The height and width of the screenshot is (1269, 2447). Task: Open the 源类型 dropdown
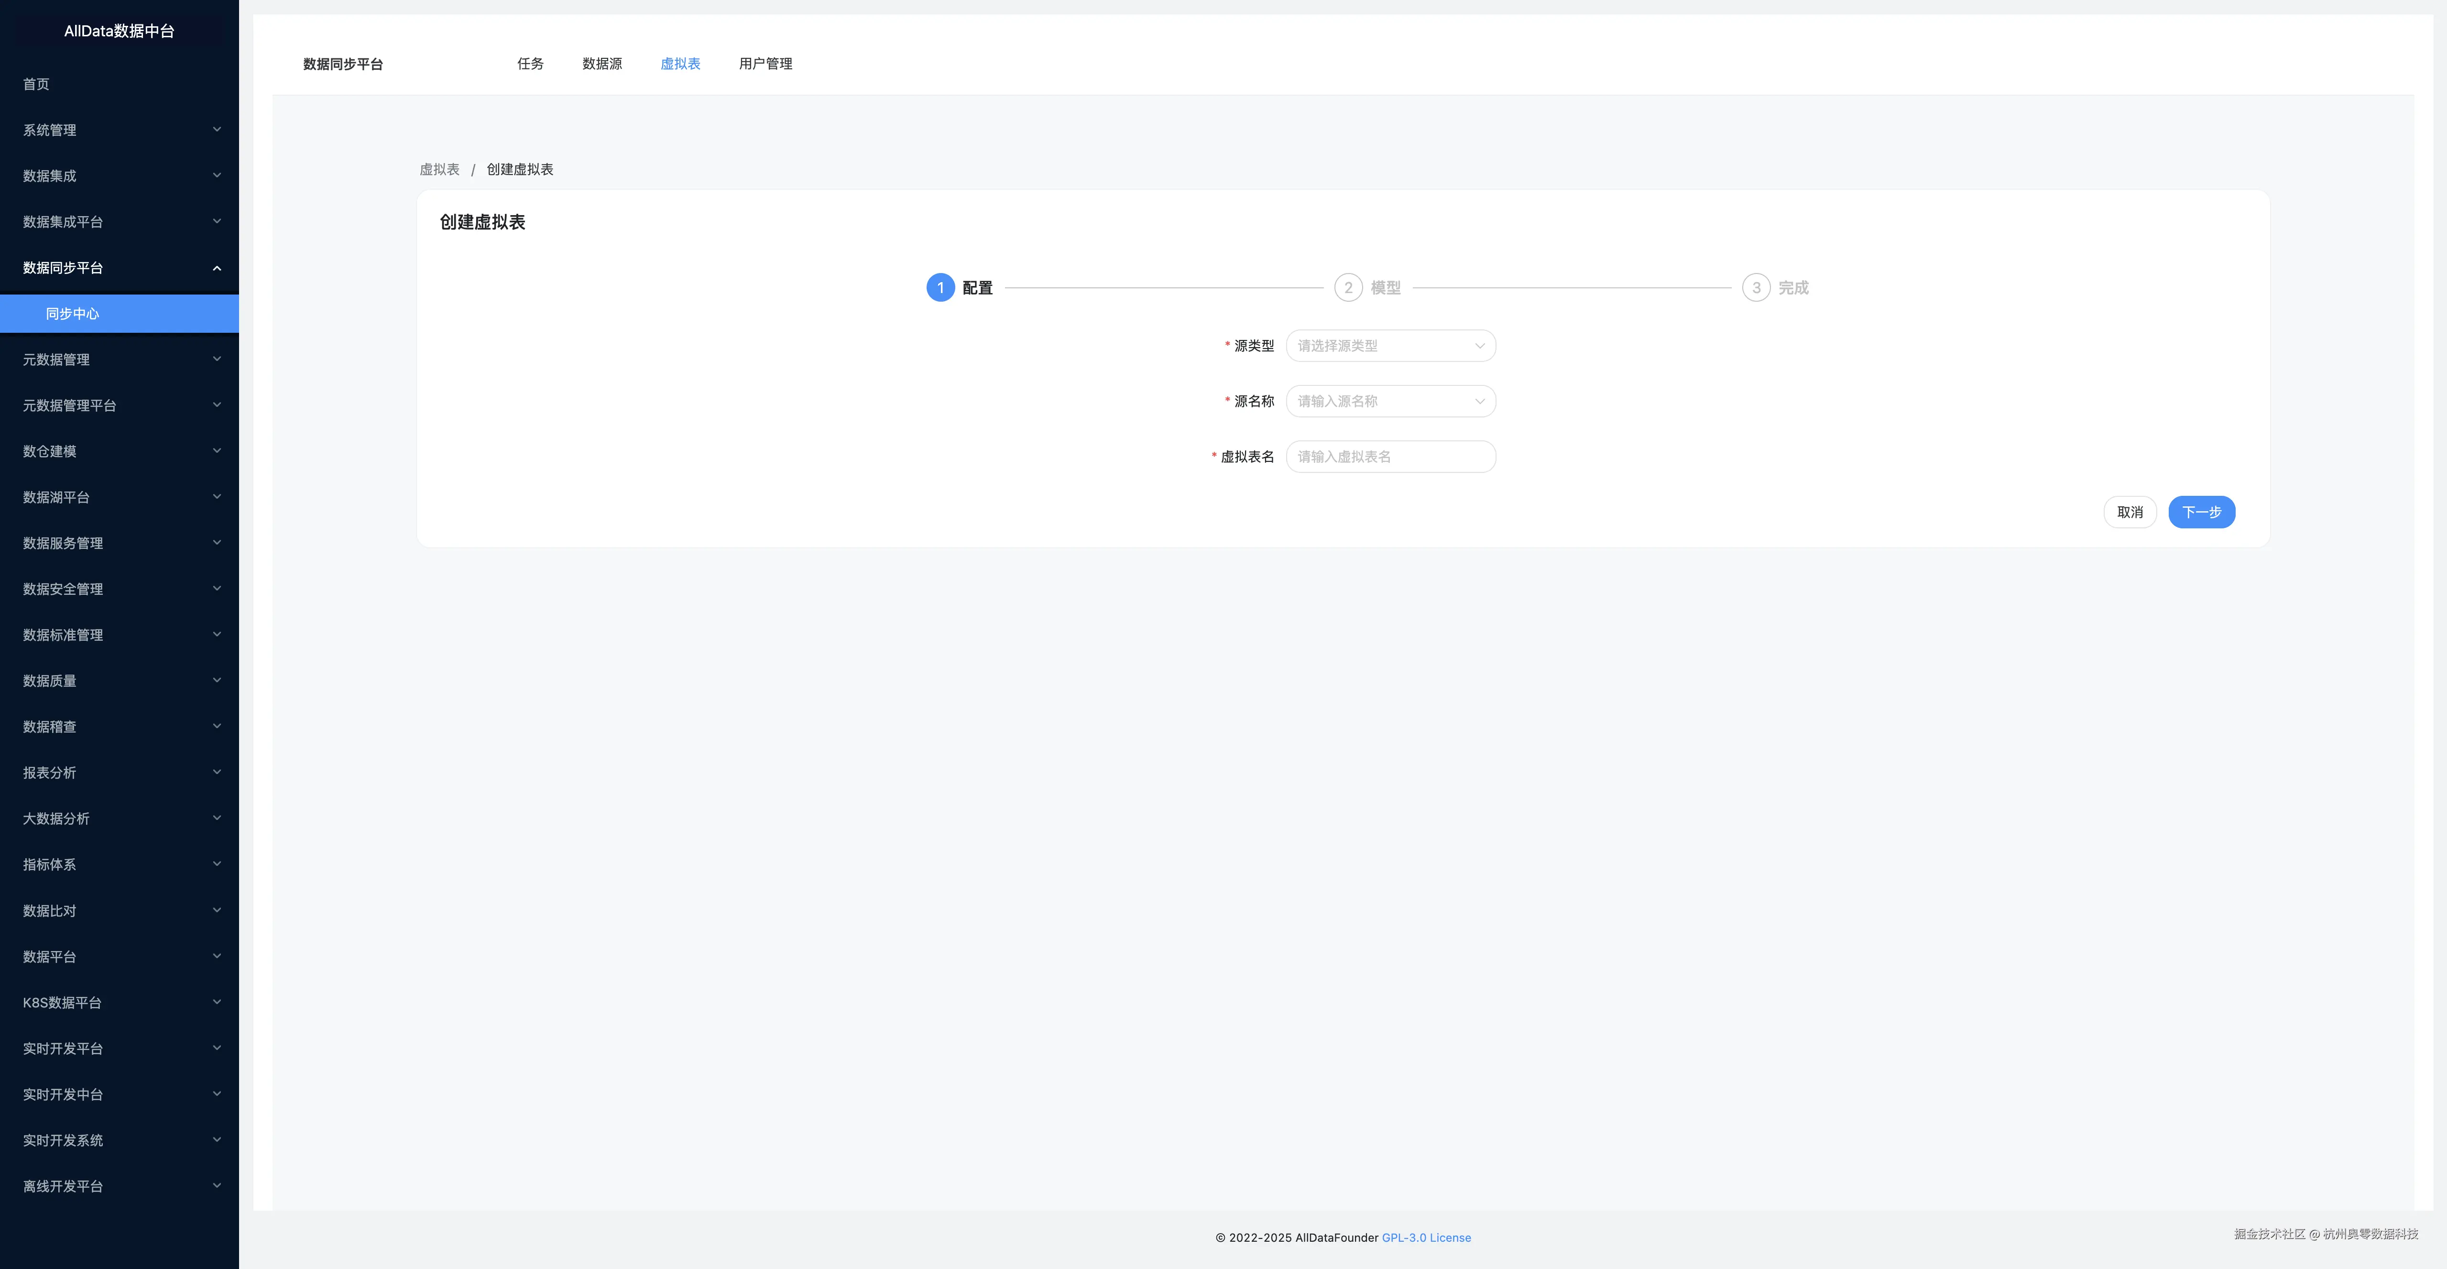click(1390, 346)
